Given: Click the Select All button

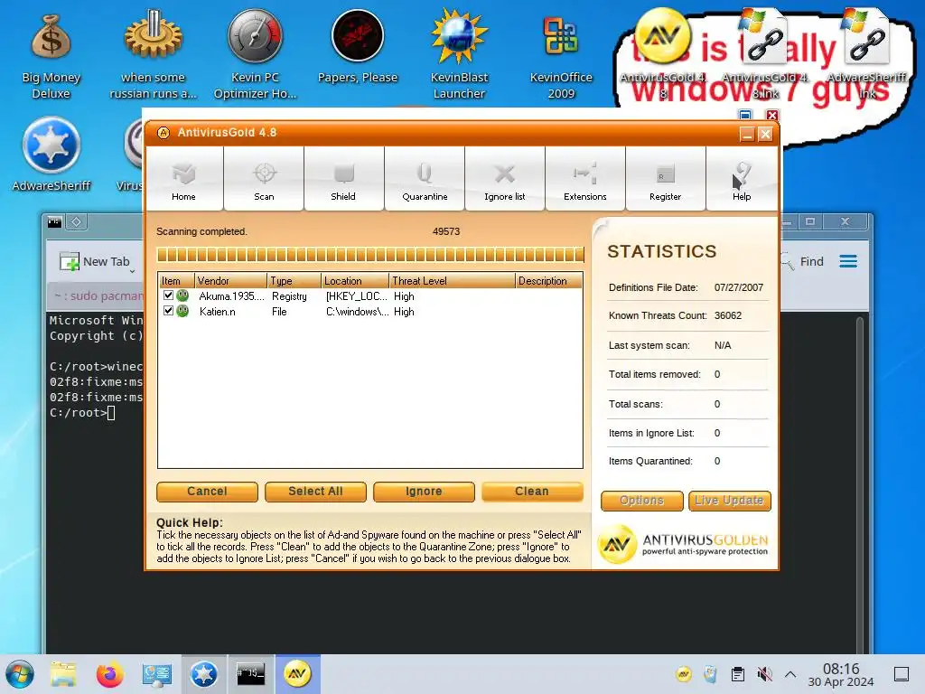Looking at the screenshot, I should point(315,491).
